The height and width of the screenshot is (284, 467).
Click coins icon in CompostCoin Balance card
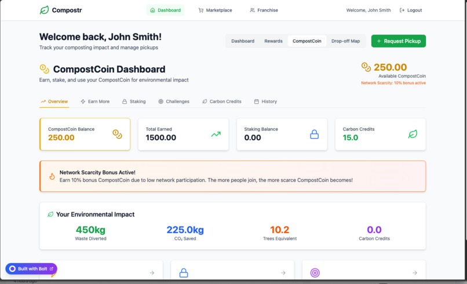pos(117,134)
